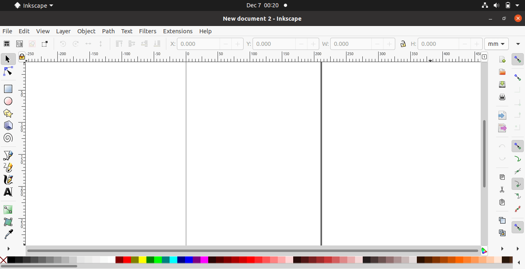
Task: Toggle layer lock in the ruler corner
Action: (22, 57)
